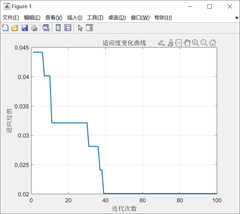Click the New Figure toolbar icon
The image size is (240, 214).
pyautogui.click(x=5, y=28)
